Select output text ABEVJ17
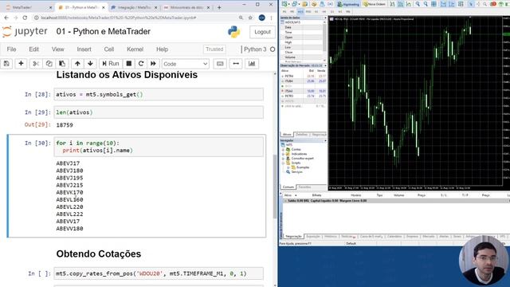510x287 pixels. (x=68, y=163)
